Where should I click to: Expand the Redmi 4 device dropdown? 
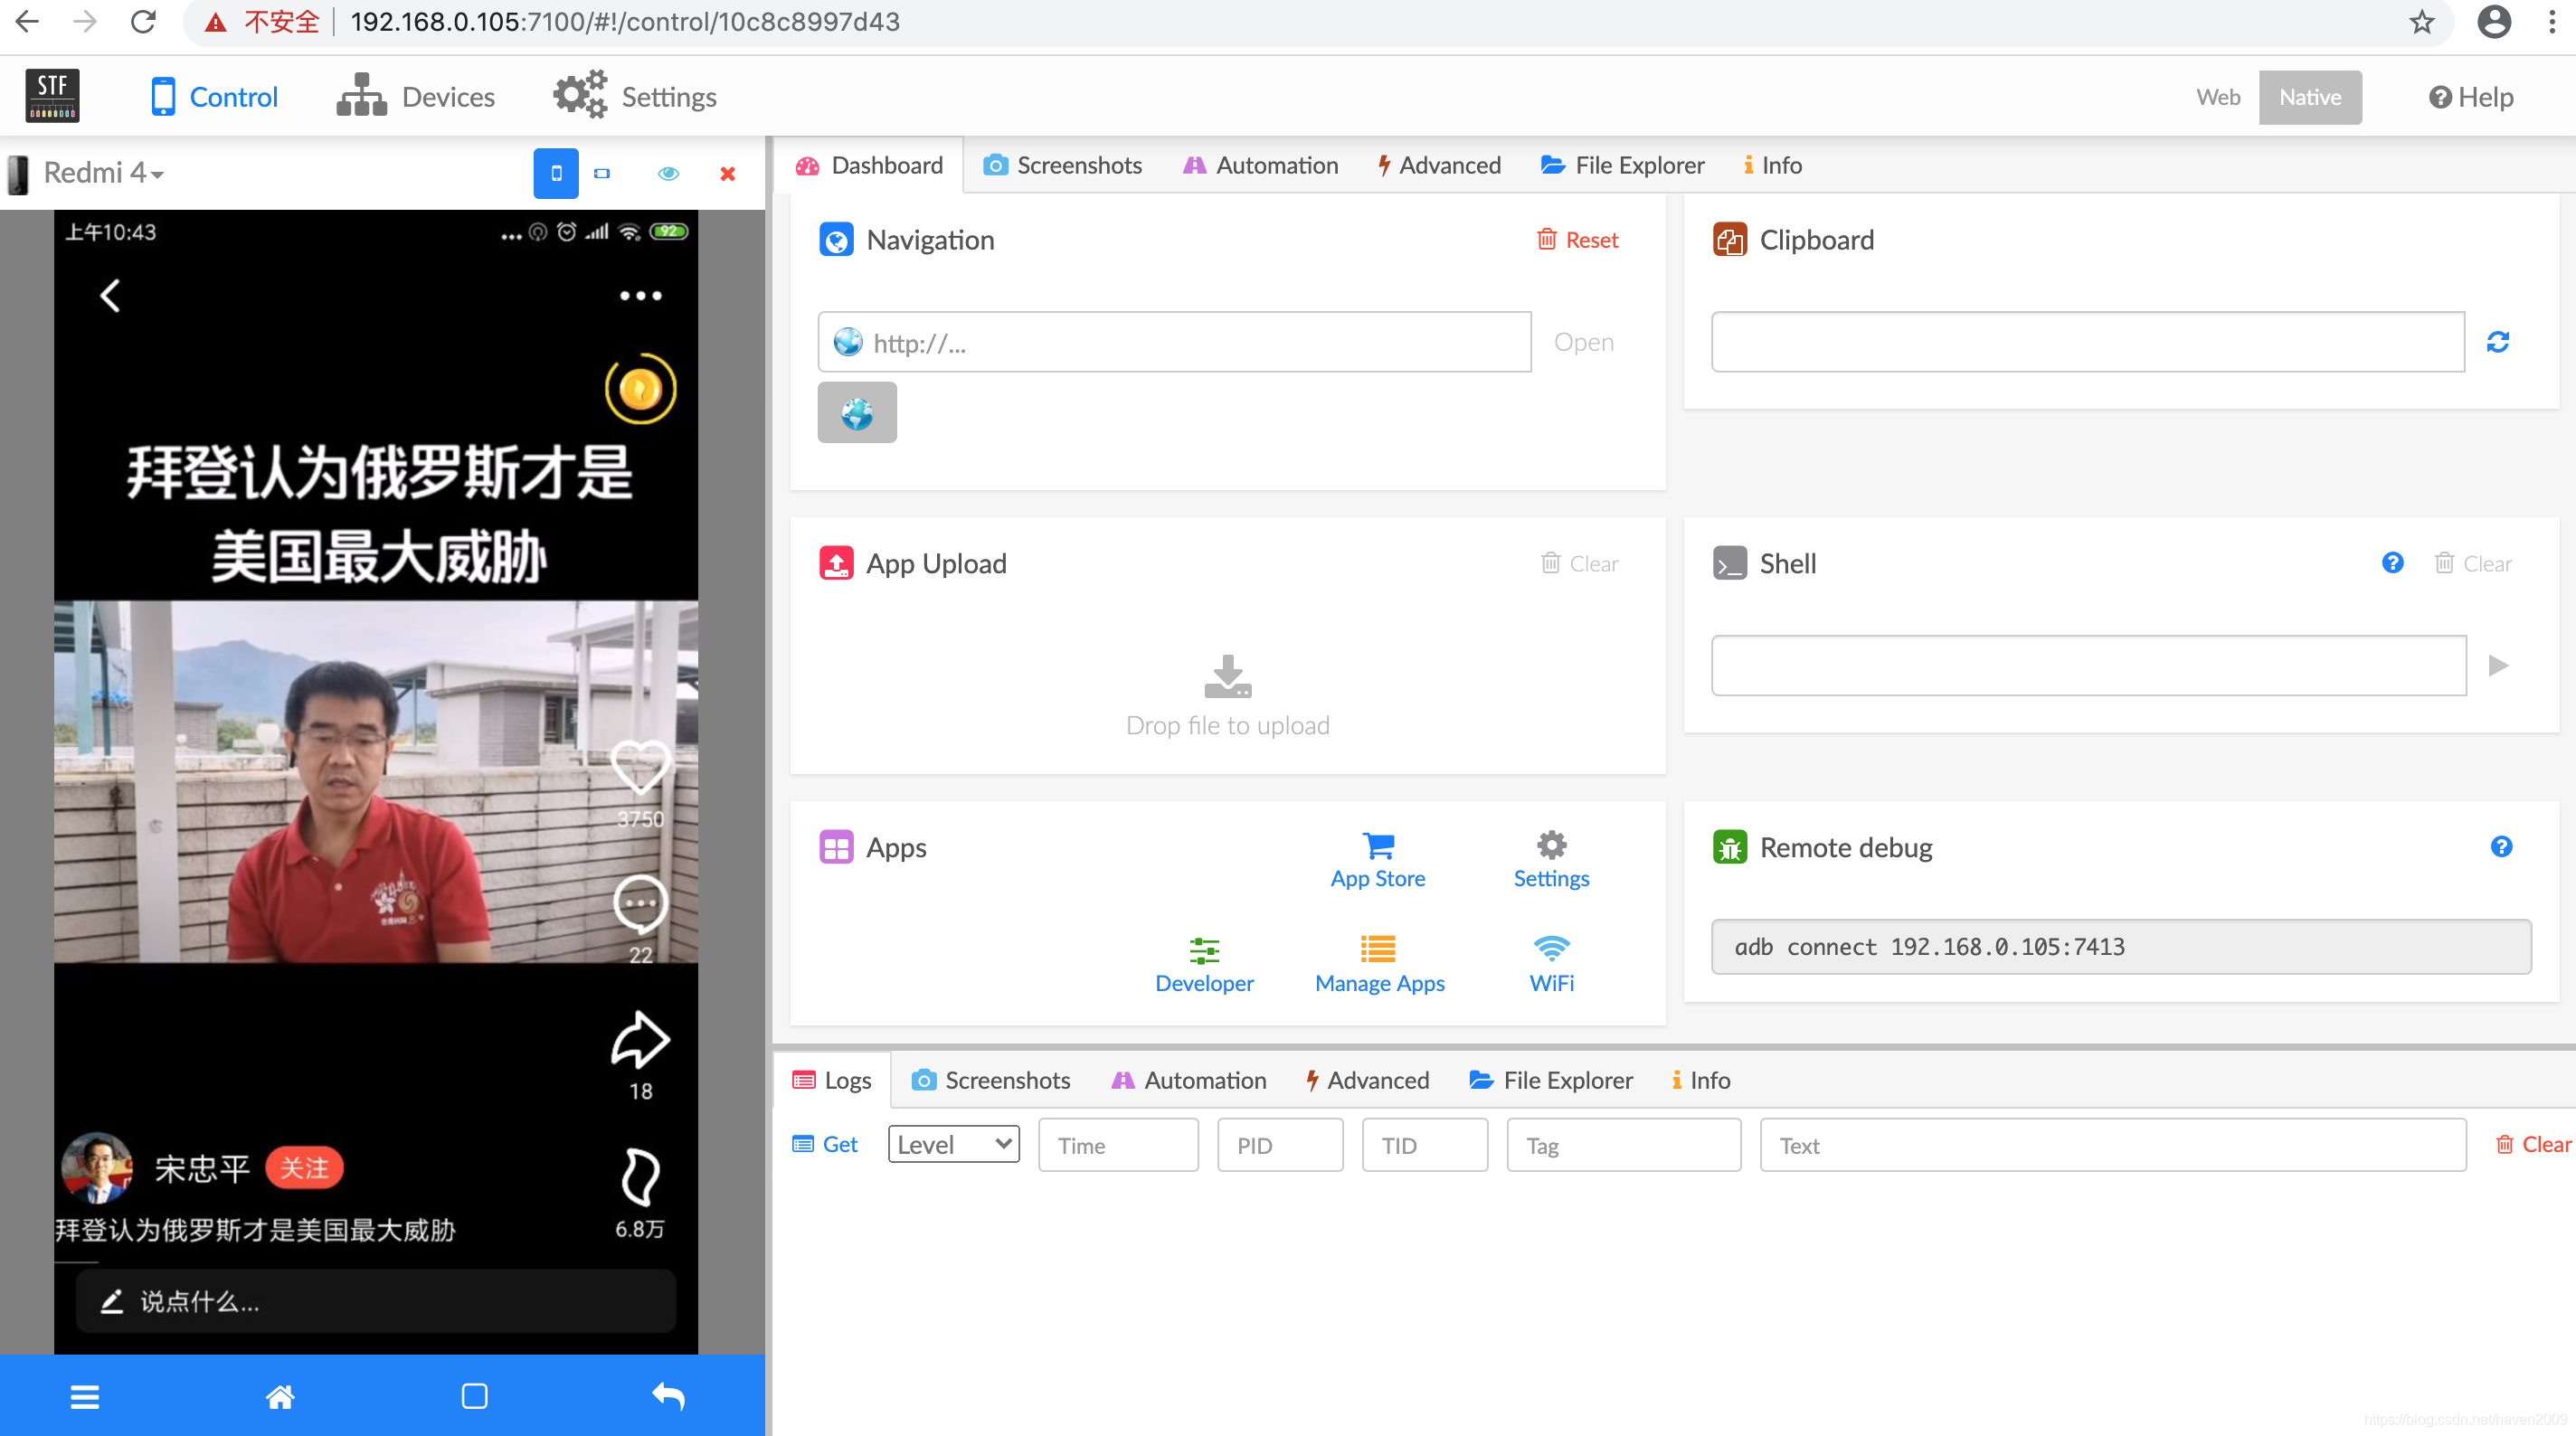tap(105, 174)
